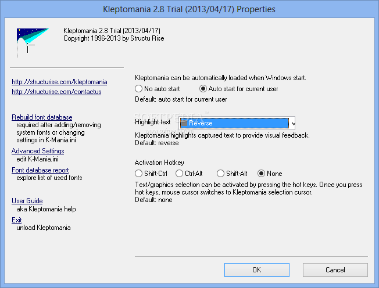This screenshot has width=379, height=288.
Task: Dismiss the dialog with the Cancel button
Action: [335, 270]
